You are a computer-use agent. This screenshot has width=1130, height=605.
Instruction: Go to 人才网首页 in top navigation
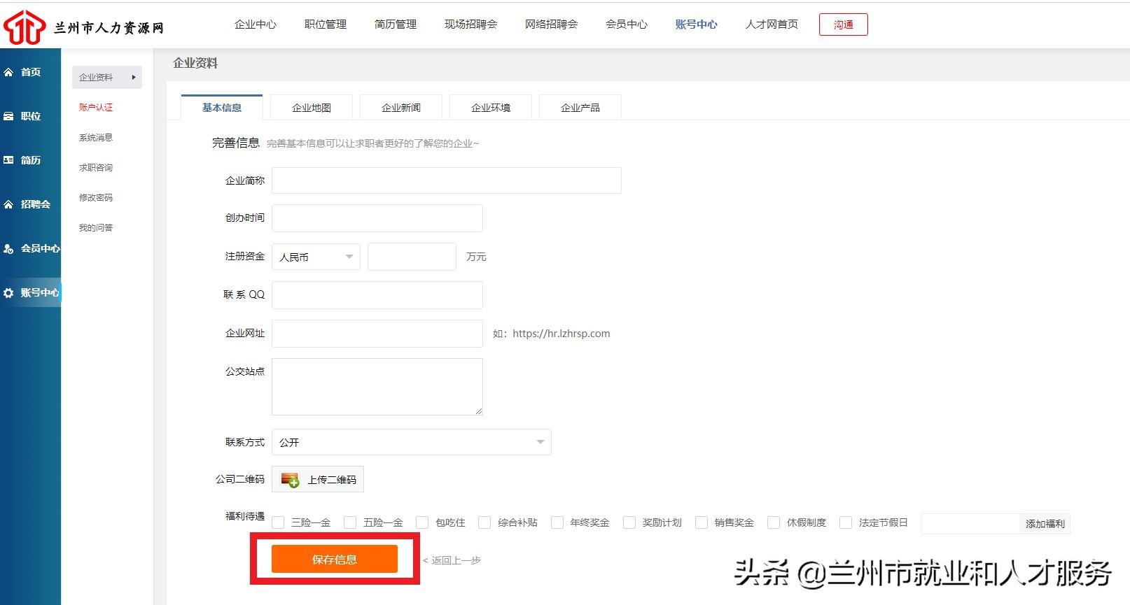[772, 24]
